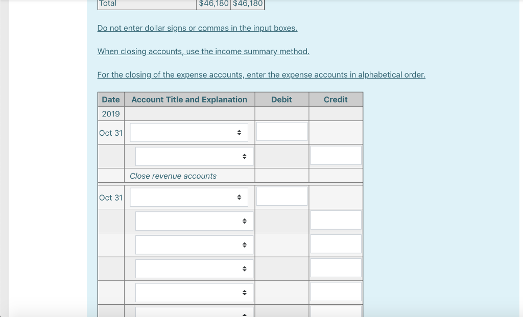Open the third expense account dropdown
Image resolution: width=523 pixels, height=317 pixels.
coord(194,244)
